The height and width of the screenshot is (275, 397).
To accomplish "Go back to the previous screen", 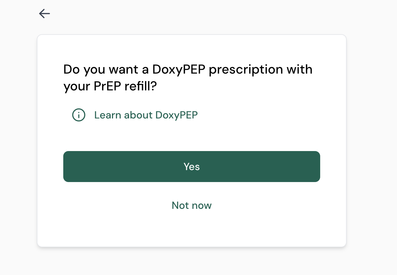I will tap(45, 14).
